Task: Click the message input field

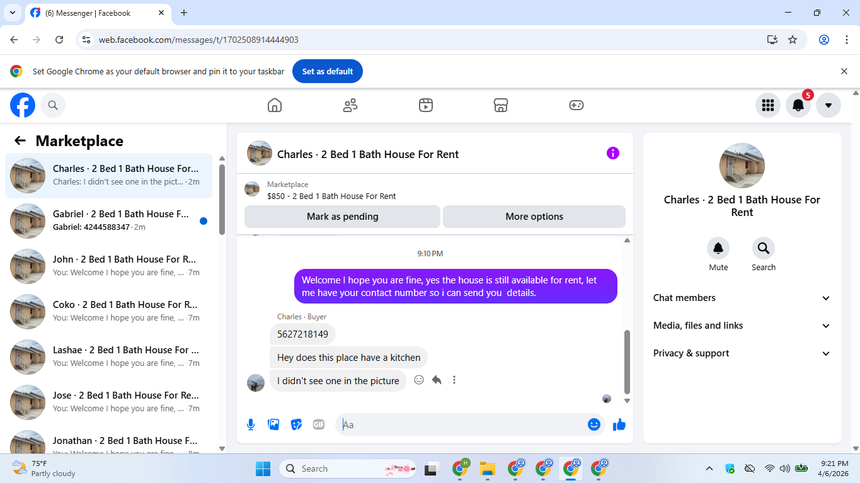Action: pos(463,424)
